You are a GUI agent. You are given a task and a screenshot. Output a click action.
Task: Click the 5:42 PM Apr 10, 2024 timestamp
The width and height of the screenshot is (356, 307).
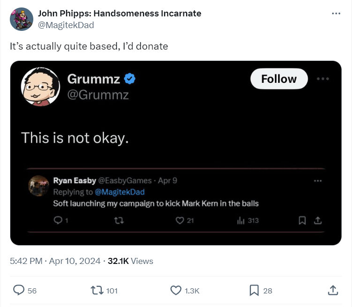coord(55,261)
